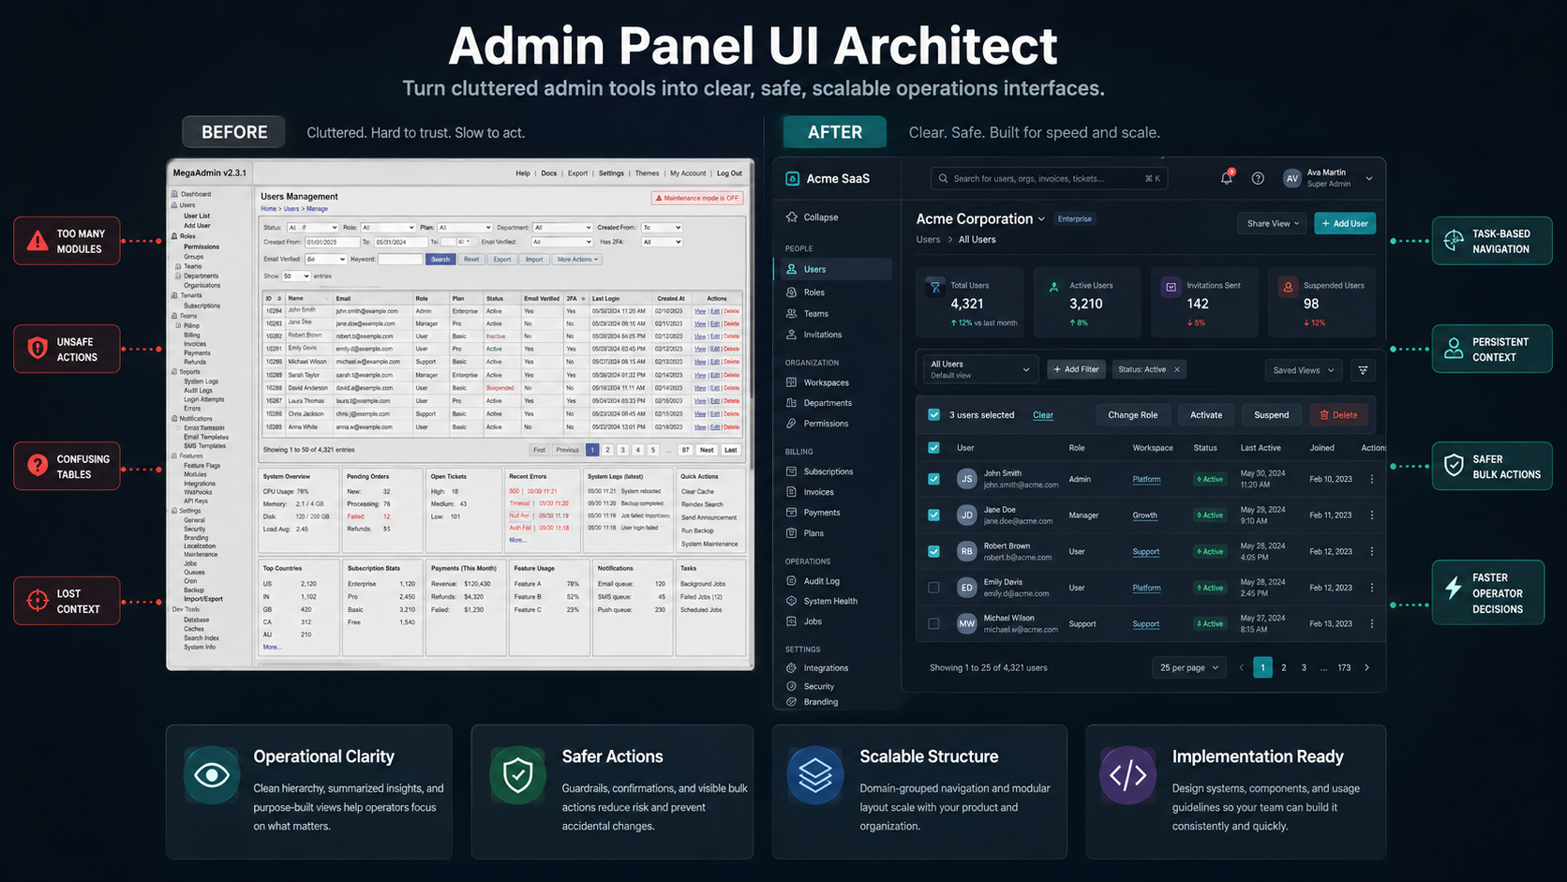
Task: Click the Total Users card icon
Action: pos(935,288)
